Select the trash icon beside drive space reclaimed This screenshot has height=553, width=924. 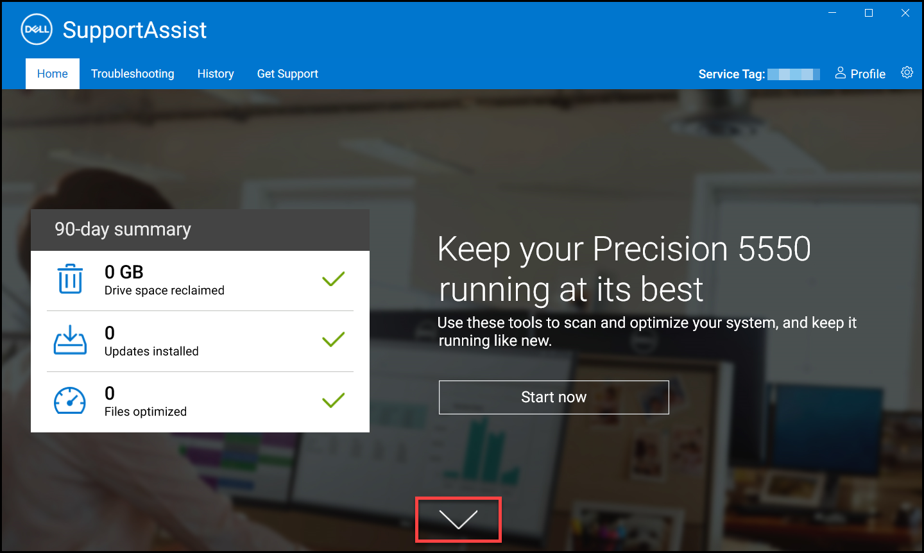coord(71,278)
